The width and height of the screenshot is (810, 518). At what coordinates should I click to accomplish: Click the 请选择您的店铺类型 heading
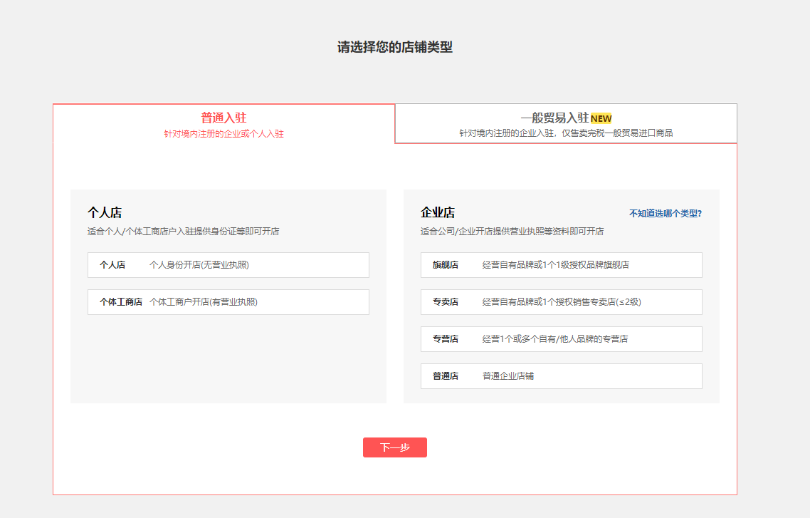395,47
